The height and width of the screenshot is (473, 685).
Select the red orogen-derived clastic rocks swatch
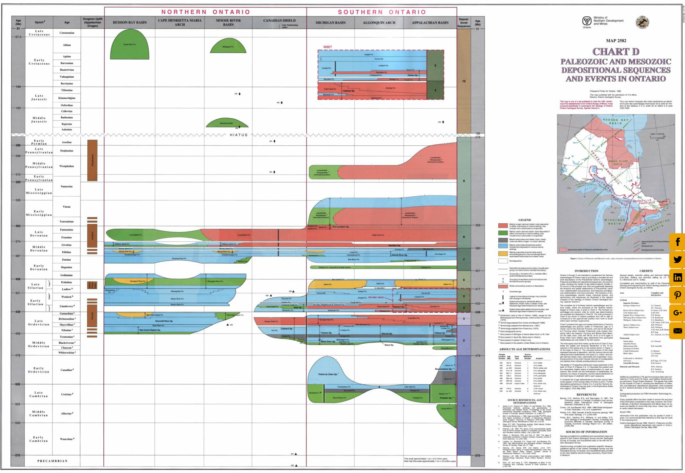point(503,226)
